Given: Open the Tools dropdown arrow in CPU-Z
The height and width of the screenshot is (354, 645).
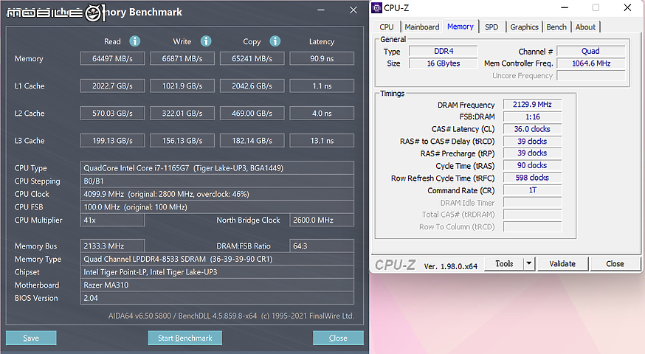Looking at the screenshot, I should tap(529, 263).
